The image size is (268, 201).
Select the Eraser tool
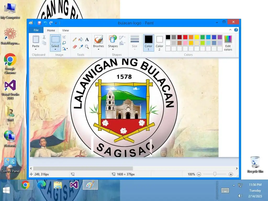click(75, 47)
